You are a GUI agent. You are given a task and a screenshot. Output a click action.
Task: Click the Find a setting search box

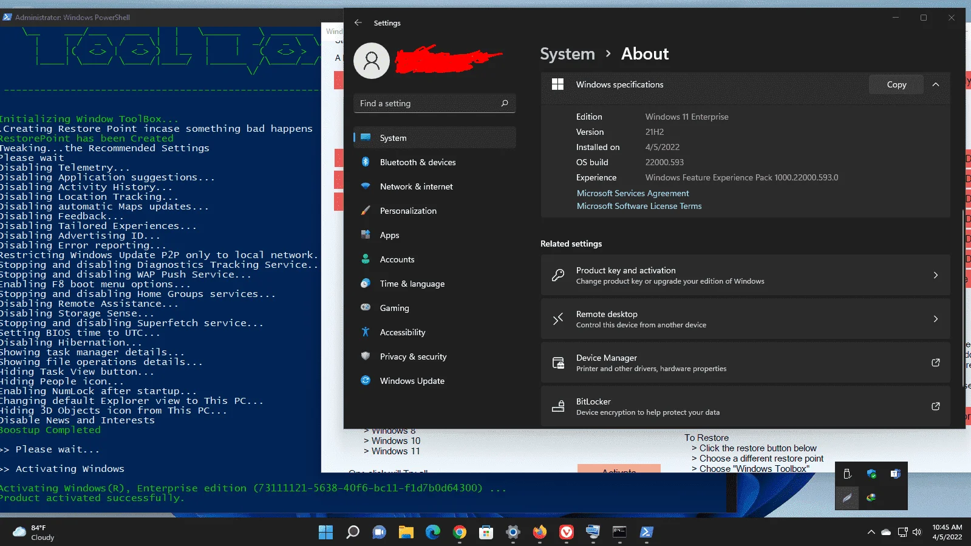(x=435, y=103)
